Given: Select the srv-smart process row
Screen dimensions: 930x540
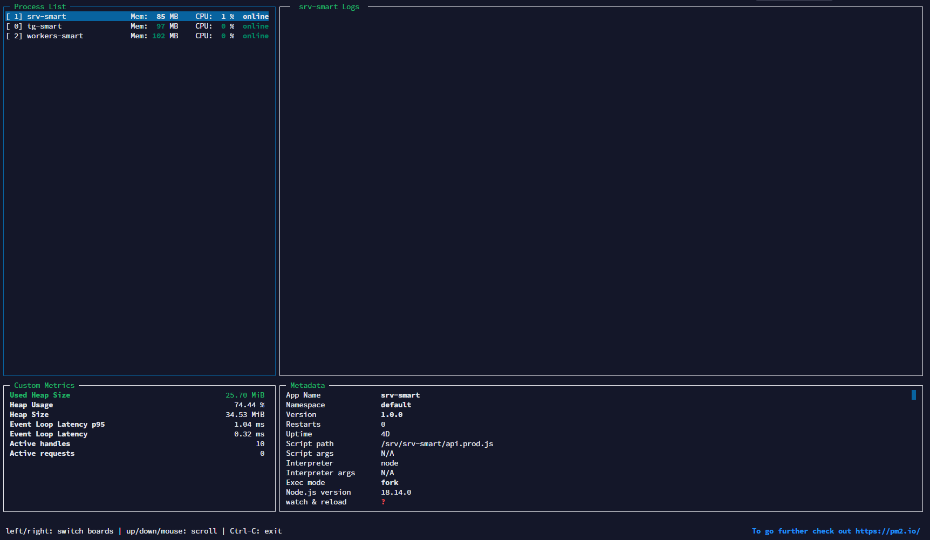Looking at the screenshot, I should point(137,17).
